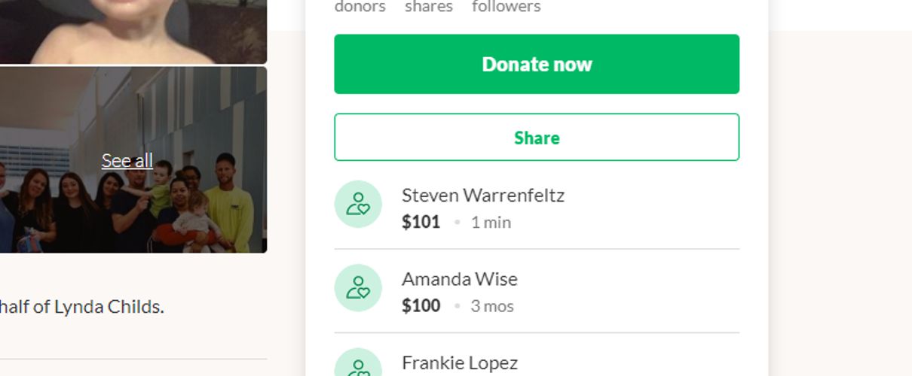Open the See all photos link
This screenshot has width=912, height=376.
point(127,161)
